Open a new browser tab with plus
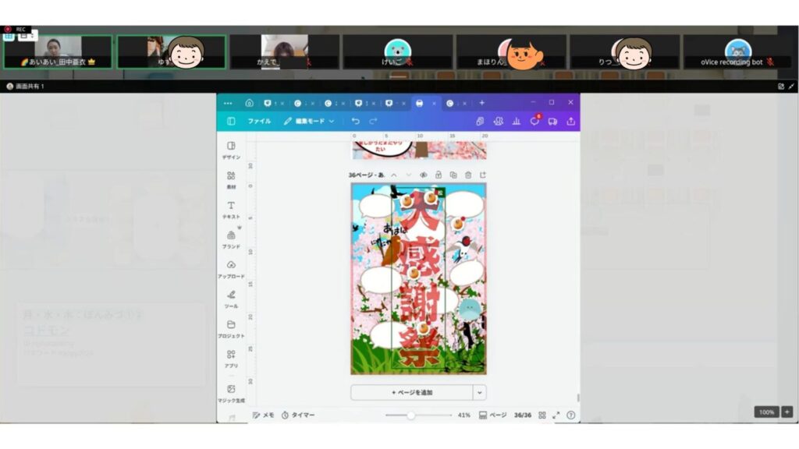This screenshot has height=449, width=799. tap(481, 103)
